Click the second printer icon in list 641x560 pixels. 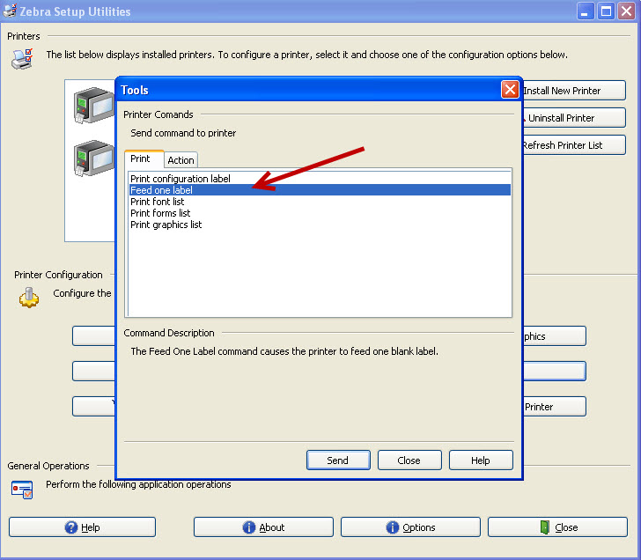(x=92, y=157)
